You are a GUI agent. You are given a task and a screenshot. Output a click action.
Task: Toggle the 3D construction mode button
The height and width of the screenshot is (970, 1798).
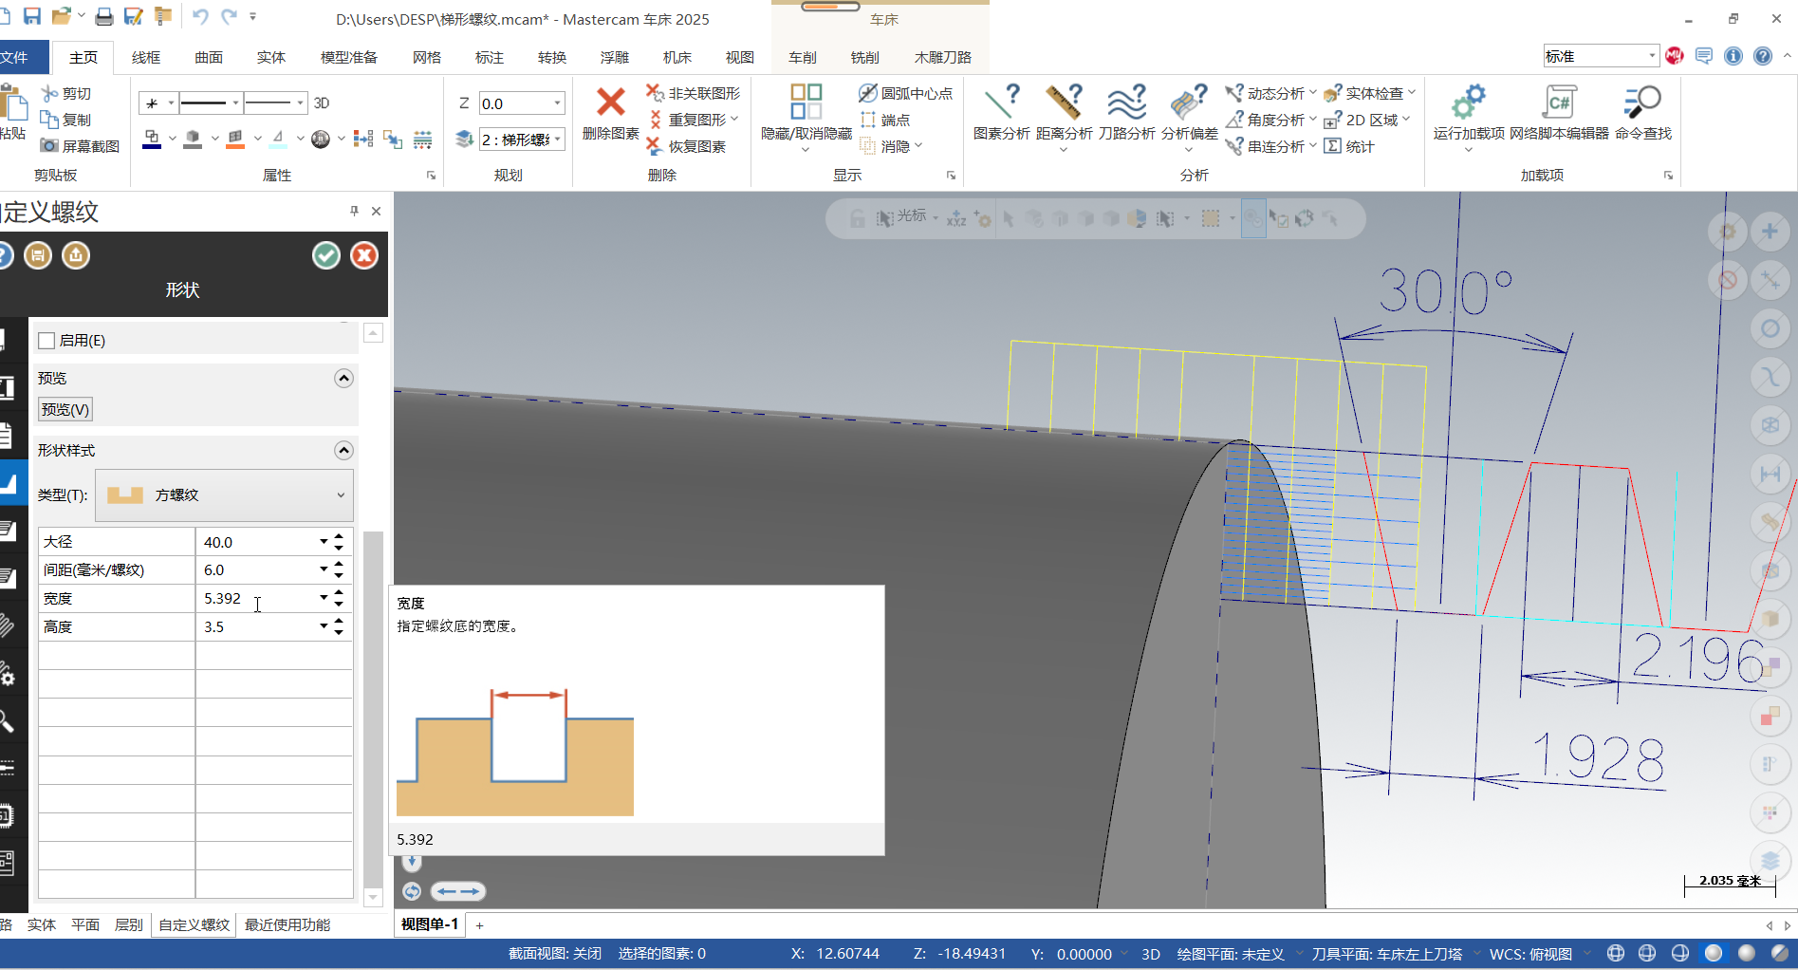coord(322,103)
